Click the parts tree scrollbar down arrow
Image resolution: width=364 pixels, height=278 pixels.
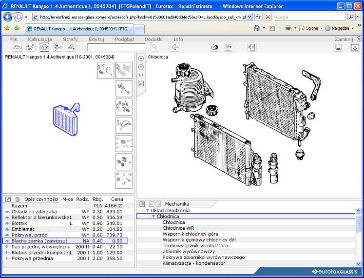pos(358,263)
